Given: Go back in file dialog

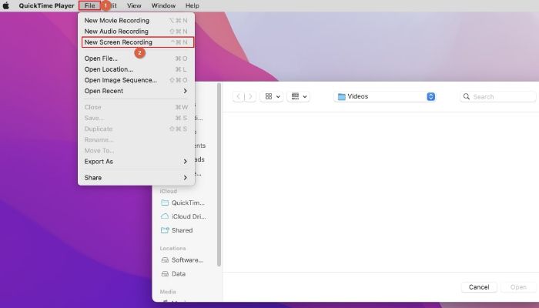Looking at the screenshot, I should [x=238, y=96].
